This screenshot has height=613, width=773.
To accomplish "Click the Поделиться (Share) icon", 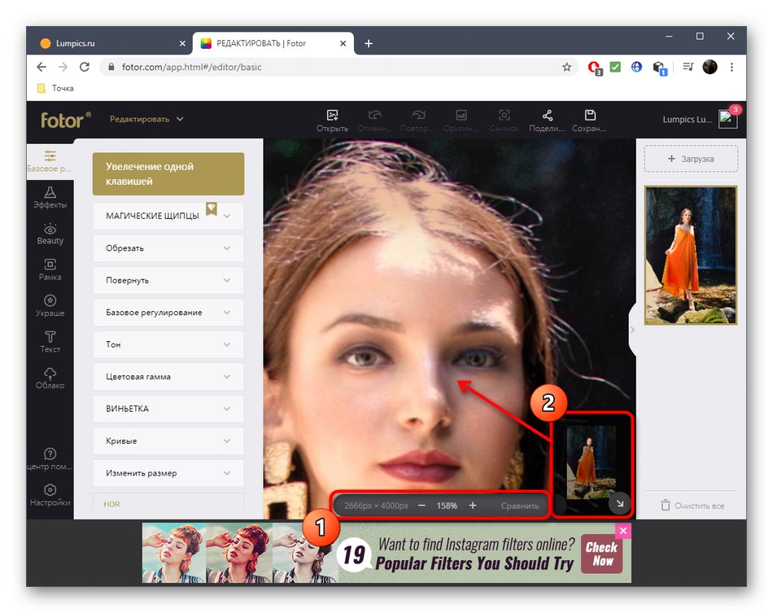I will click(x=547, y=120).
